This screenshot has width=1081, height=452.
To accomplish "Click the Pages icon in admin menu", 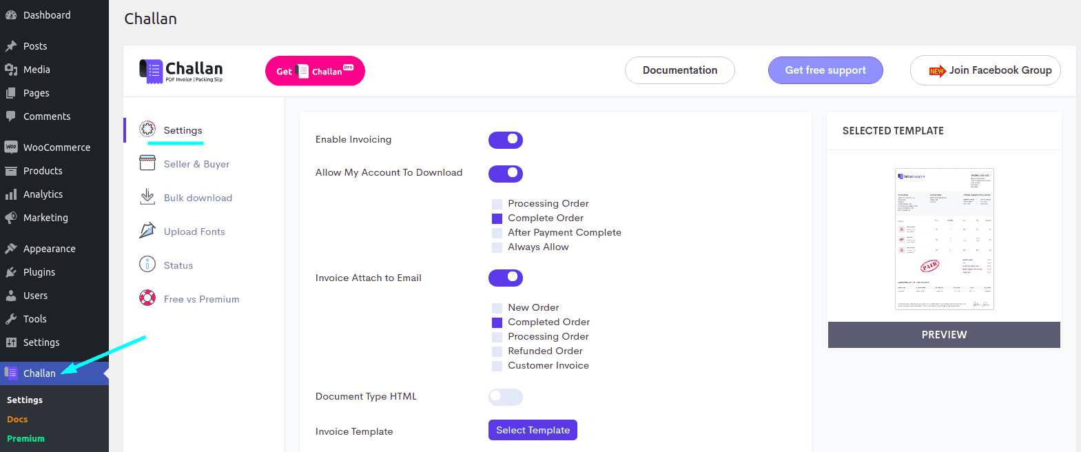I will point(11,93).
